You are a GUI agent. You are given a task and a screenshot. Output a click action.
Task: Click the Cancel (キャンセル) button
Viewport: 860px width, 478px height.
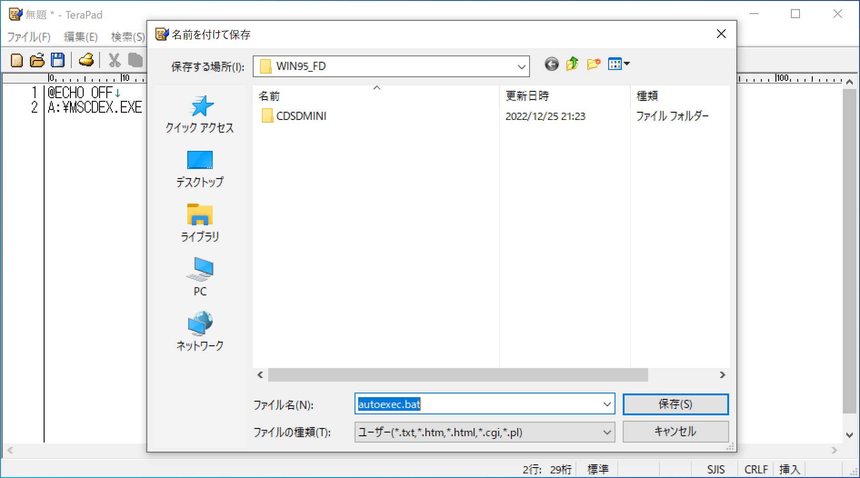point(675,432)
